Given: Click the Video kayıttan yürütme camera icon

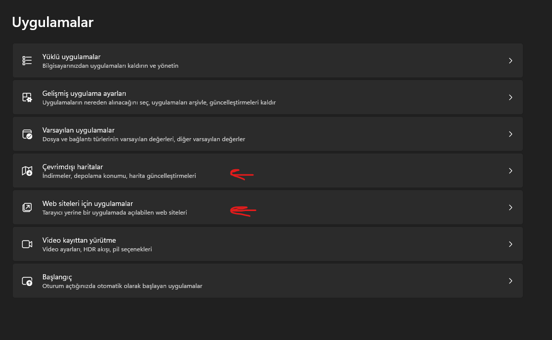Looking at the screenshot, I should [27, 244].
